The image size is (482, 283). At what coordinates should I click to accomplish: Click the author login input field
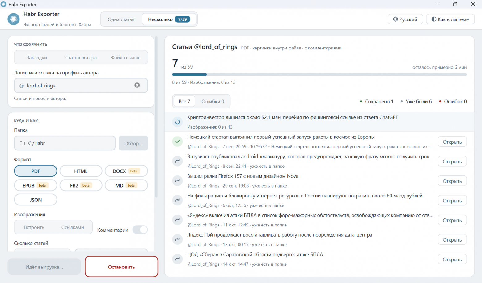coord(81,85)
